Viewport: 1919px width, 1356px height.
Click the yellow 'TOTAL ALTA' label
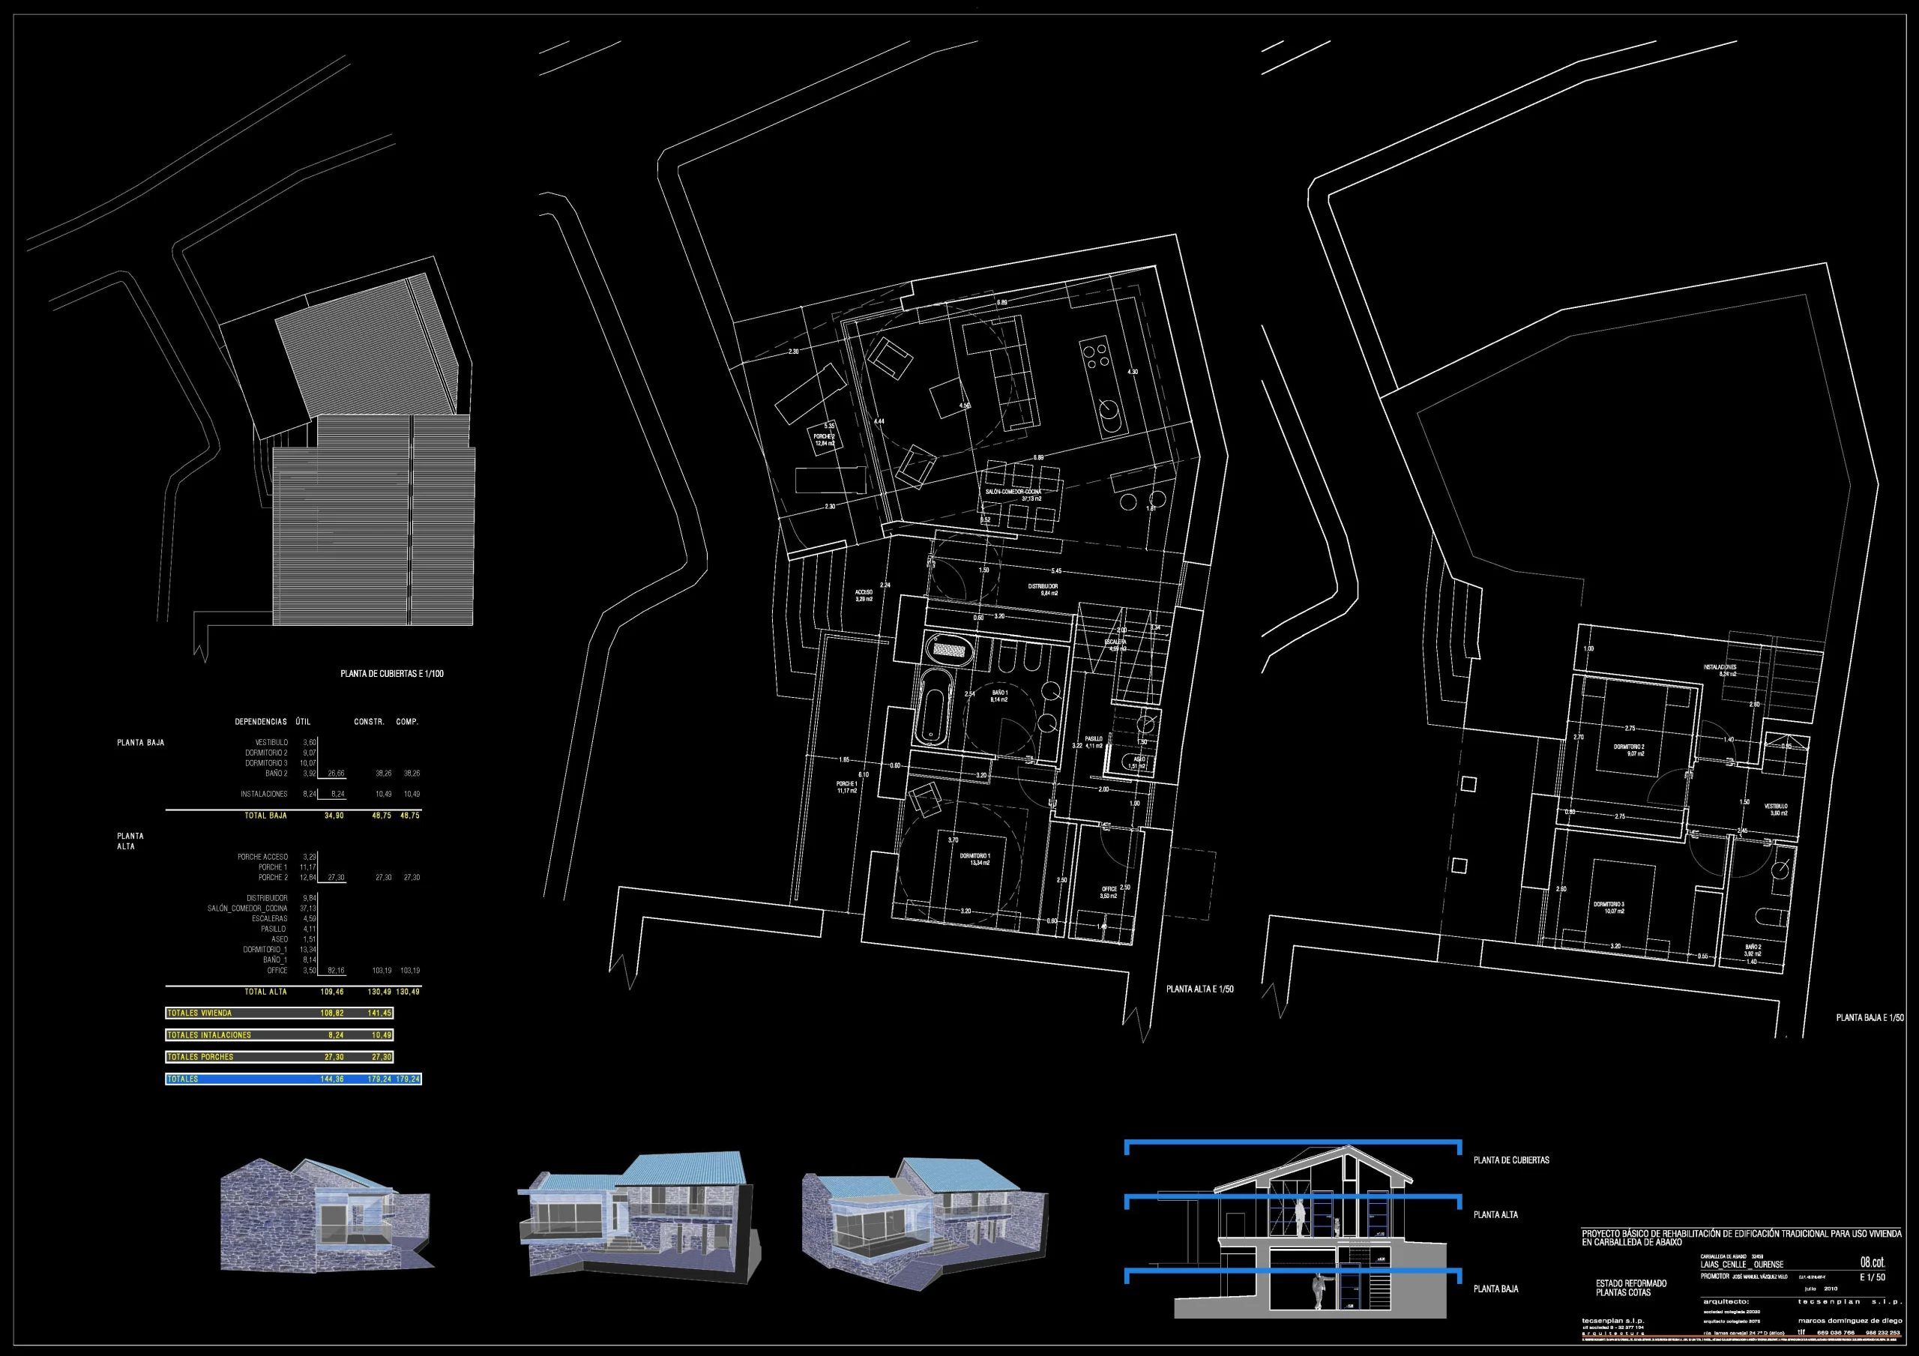pyautogui.click(x=266, y=992)
